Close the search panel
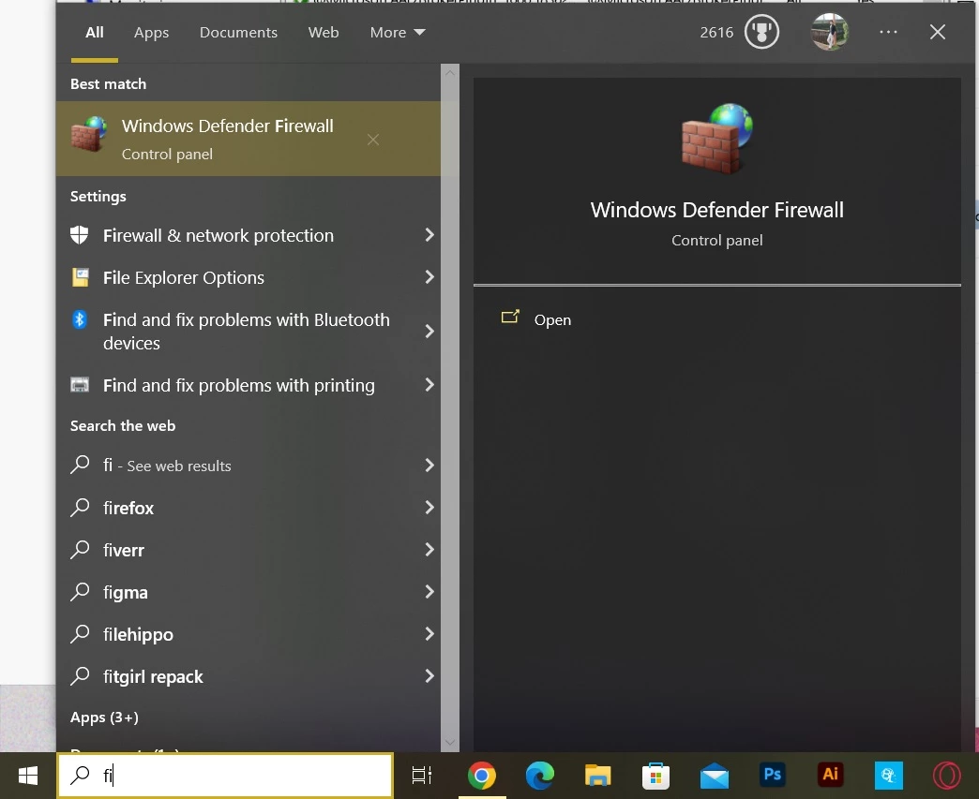This screenshot has width=979, height=799. tap(937, 32)
